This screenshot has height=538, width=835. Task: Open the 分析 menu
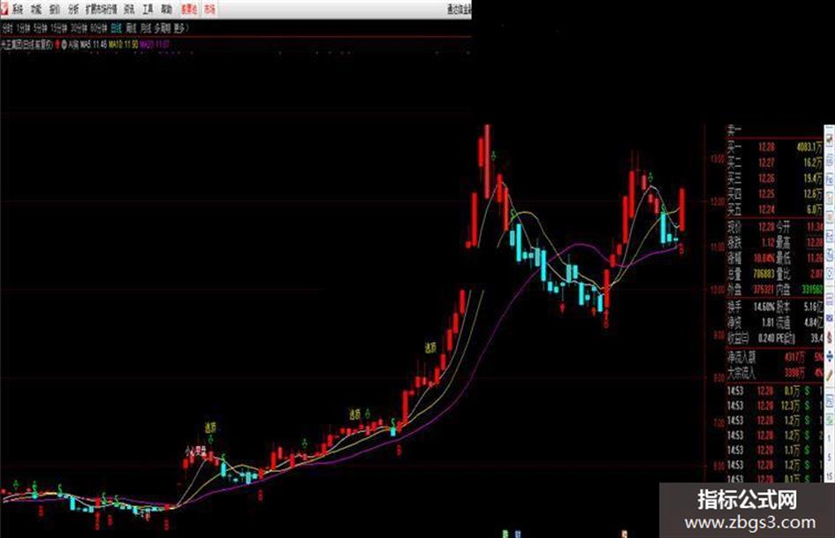coord(73,9)
